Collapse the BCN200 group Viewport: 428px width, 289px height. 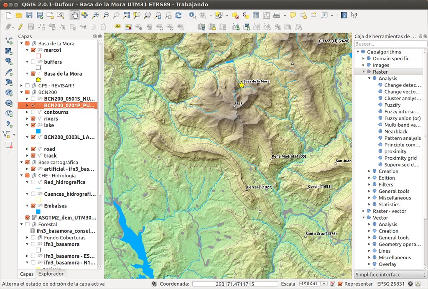click(21, 92)
